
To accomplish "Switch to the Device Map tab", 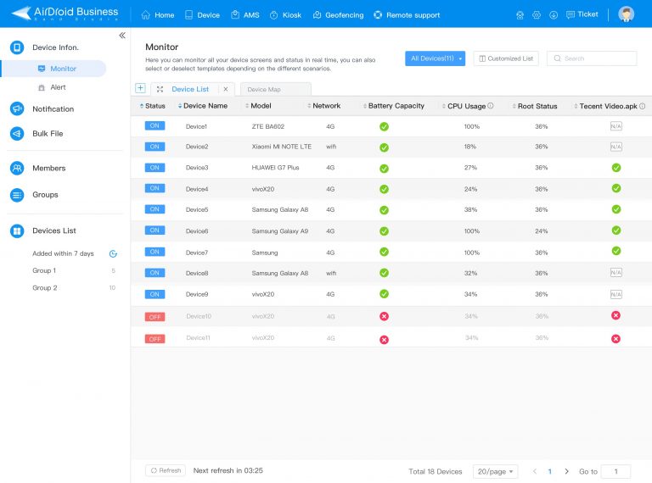I will point(263,89).
